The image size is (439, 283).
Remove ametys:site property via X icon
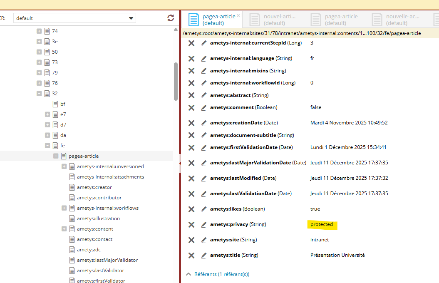pos(191,240)
